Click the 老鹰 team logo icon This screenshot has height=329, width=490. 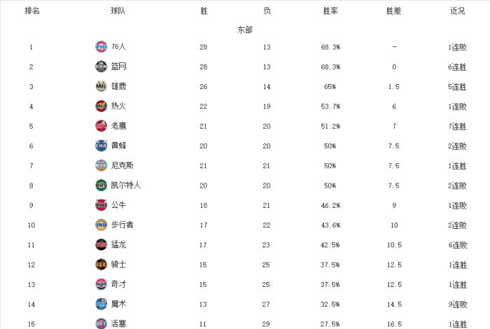coord(101,126)
